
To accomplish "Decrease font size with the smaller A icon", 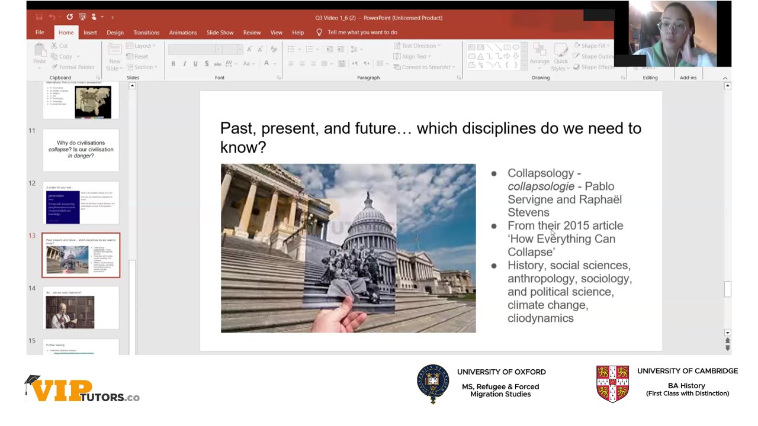I will (261, 49).
